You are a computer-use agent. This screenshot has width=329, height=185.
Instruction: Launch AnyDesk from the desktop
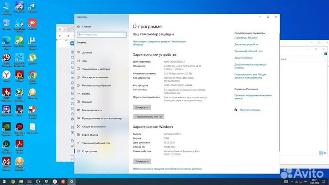(32, 24)
